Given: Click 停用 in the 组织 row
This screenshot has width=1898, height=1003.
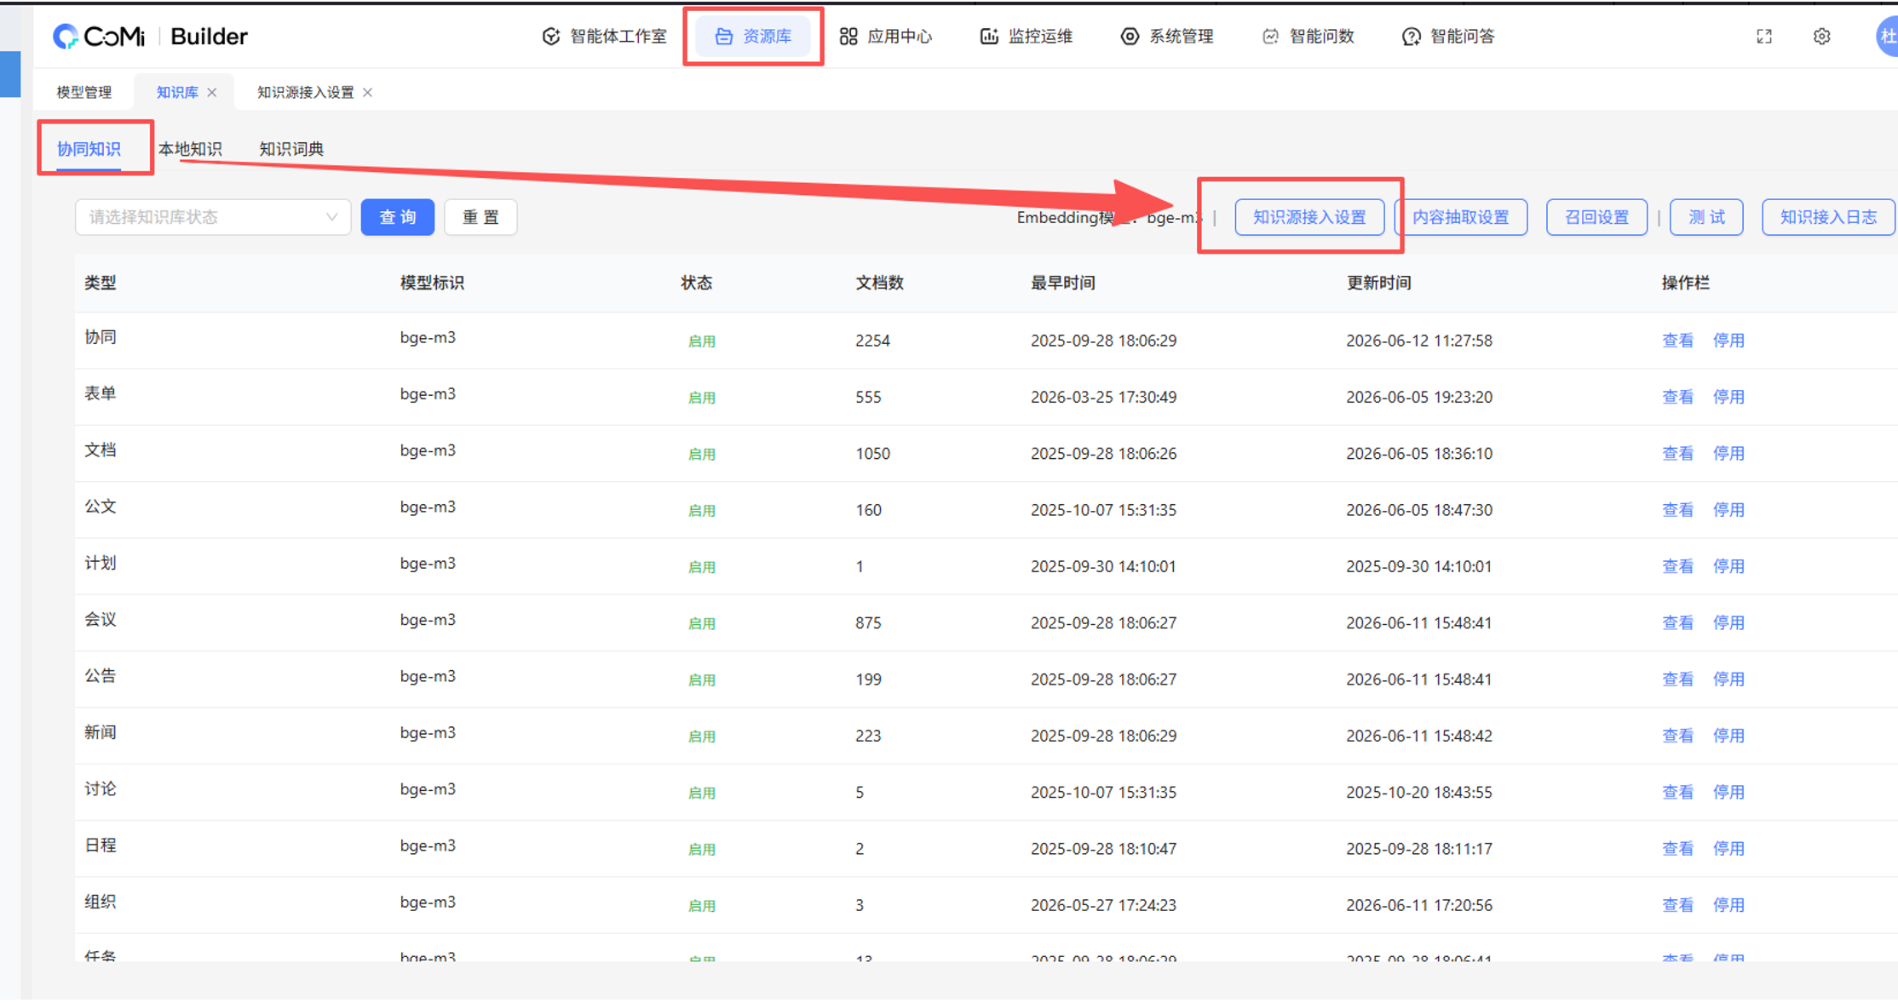Looking at the screenshot, I should (1728, 905).
